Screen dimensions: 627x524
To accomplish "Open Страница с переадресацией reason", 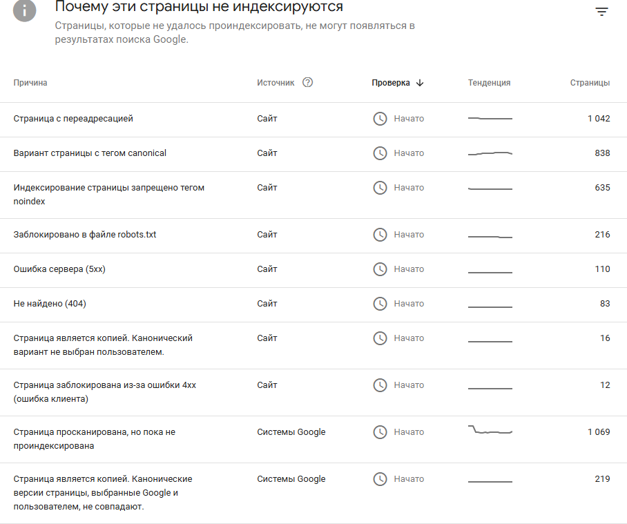I will pos(73,119).
